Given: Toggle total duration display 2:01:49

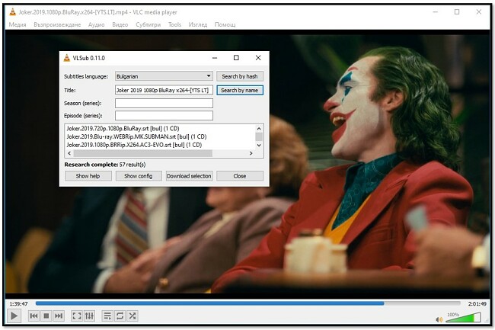Looking at the screenshot, I should (477, 304).
